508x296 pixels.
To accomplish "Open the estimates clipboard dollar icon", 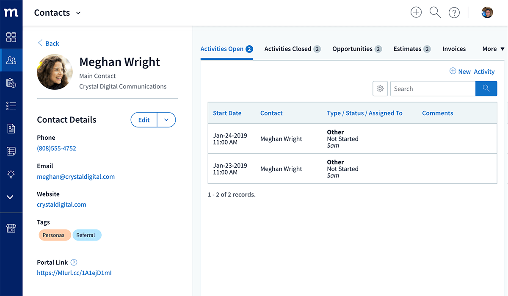I will pyautogui.click(x=11, y=83).
